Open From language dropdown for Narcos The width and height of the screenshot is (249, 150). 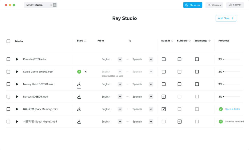pyautogui.click(x=120, y=97)
